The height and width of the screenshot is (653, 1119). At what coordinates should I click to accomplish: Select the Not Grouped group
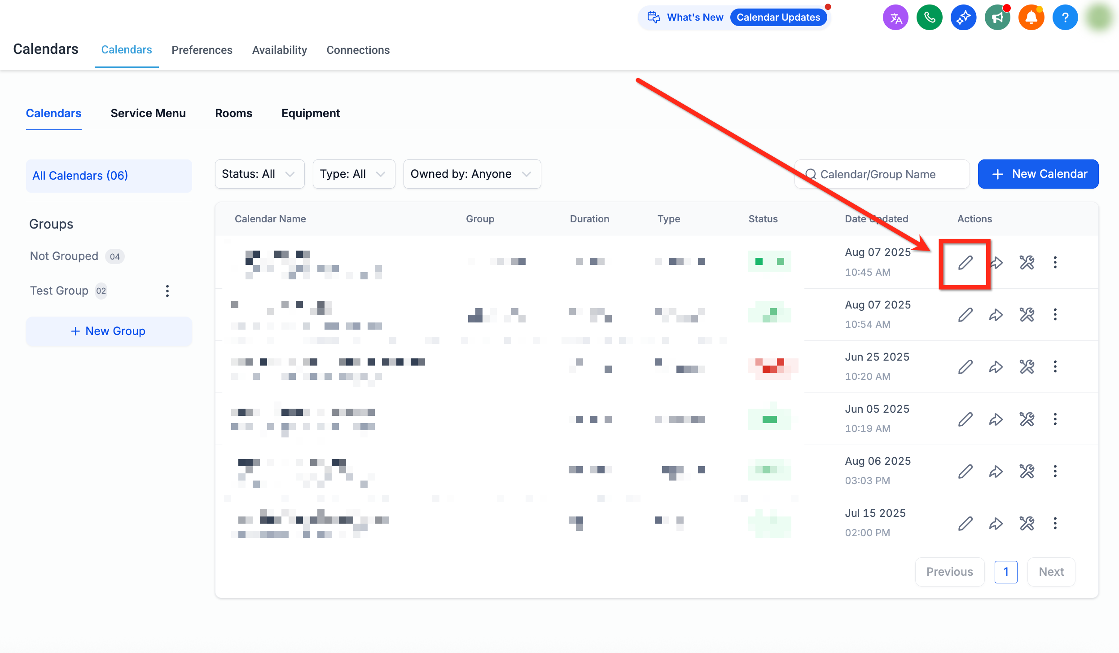pyautogui.click(x=77, y=256)
